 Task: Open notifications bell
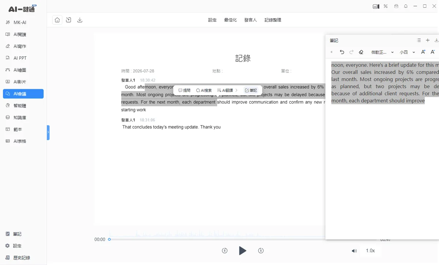(406, 6)
